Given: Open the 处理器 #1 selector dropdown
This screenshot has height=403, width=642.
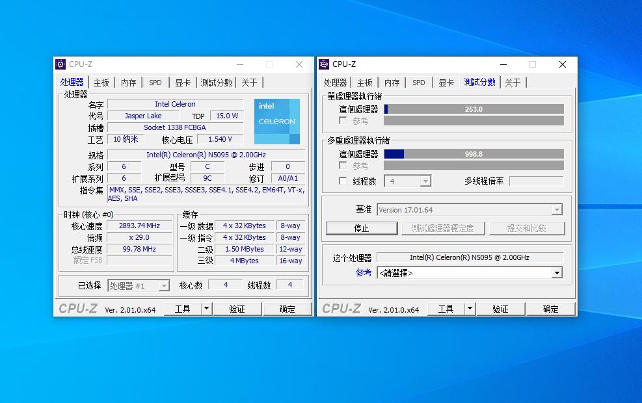Looking at the screenshot, I should [x=139, y=285].
